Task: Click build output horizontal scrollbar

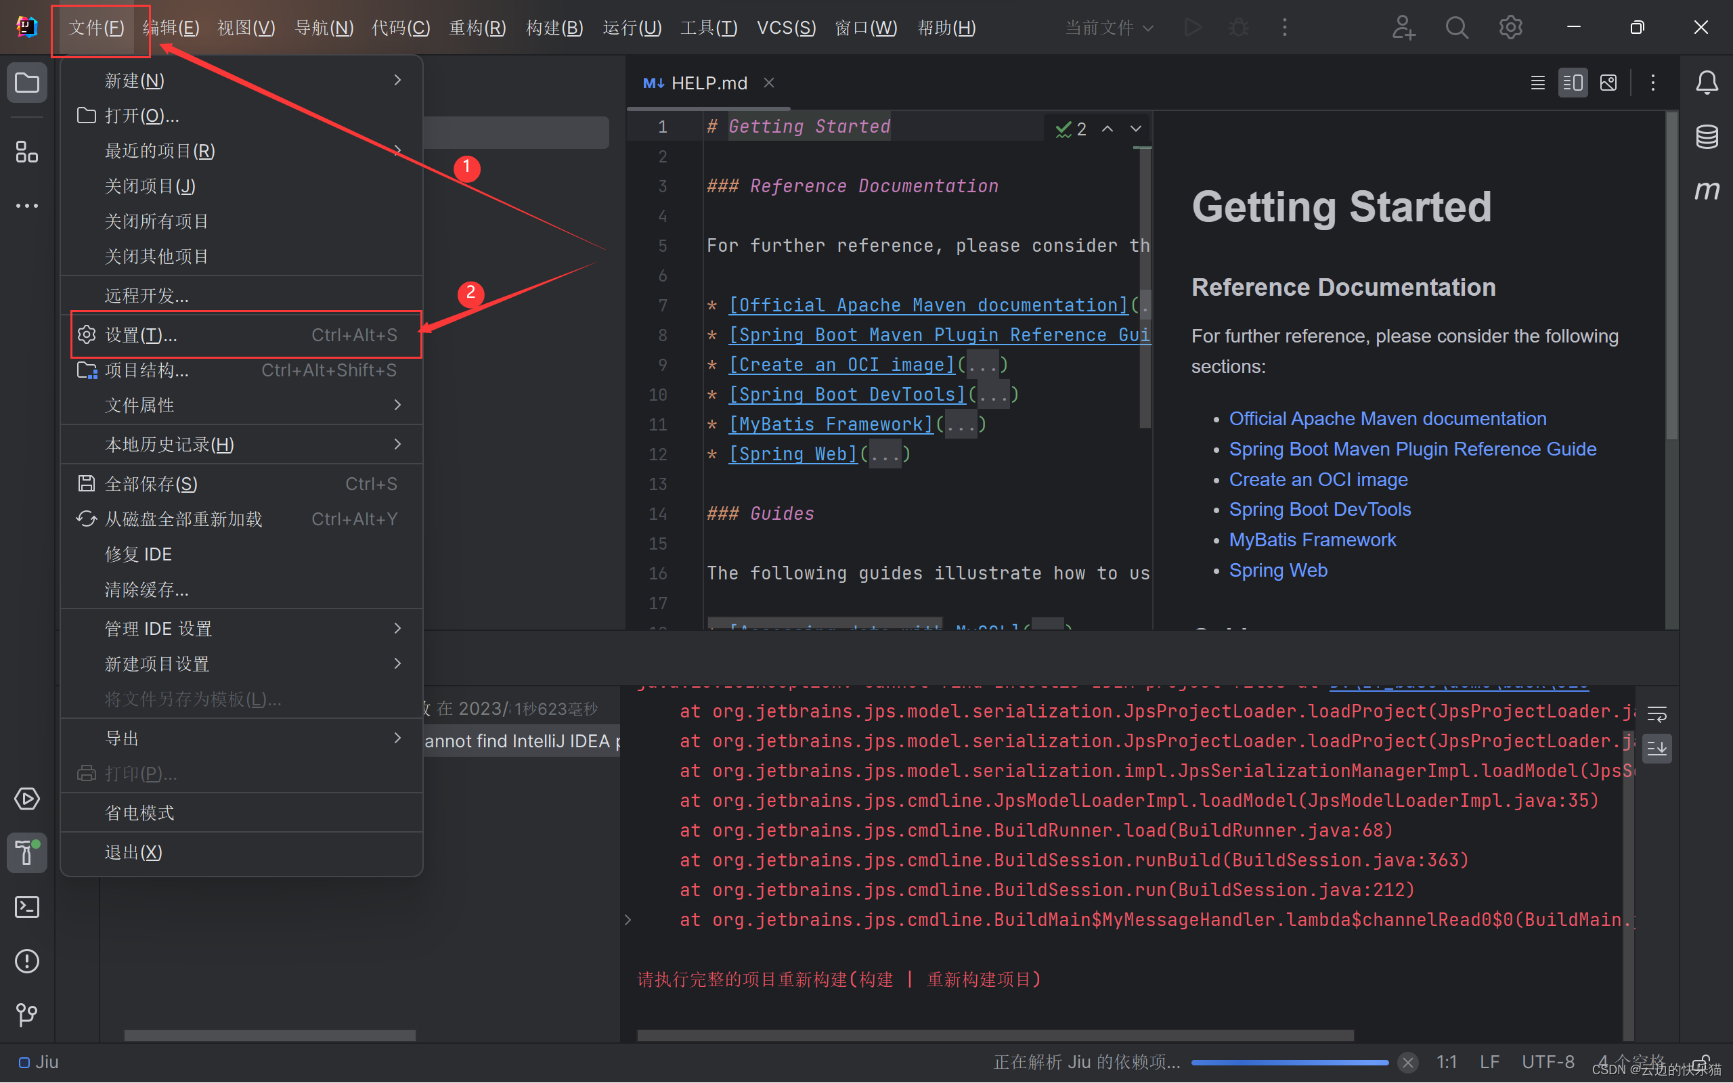Action: pyautogui.click(x=995, y=1035)
